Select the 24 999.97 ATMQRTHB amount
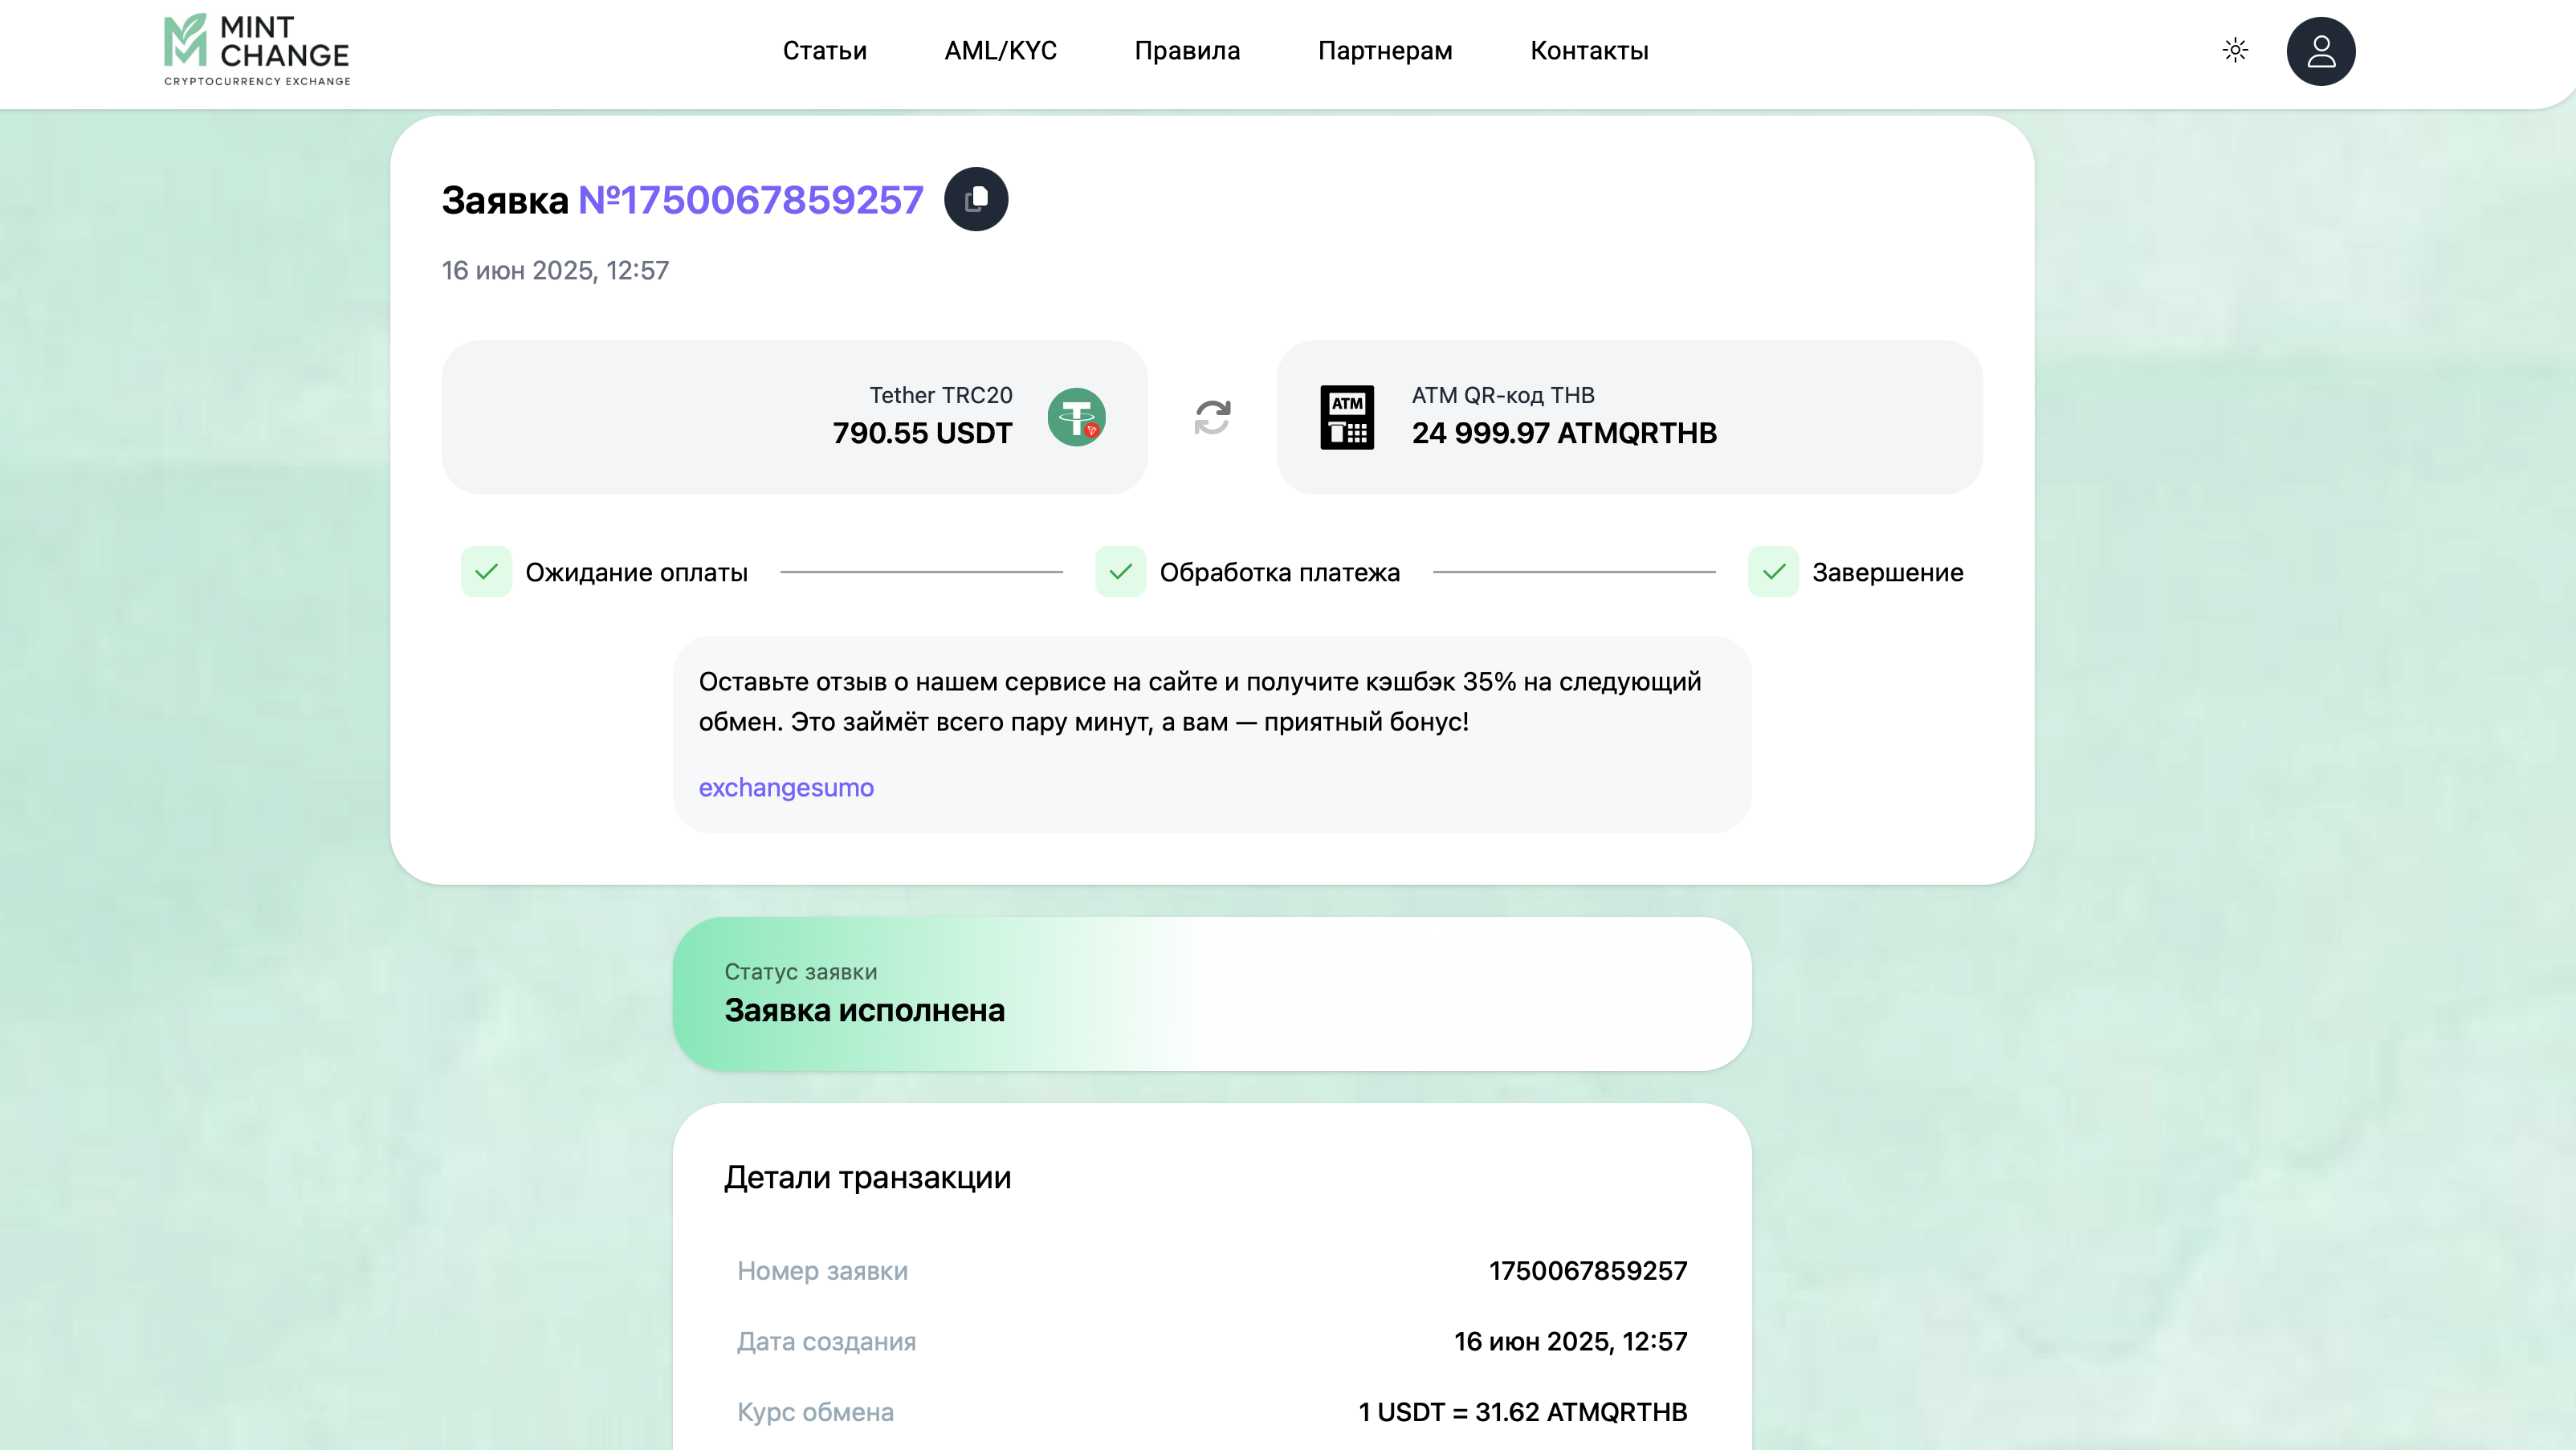2576x1450 pixels. (1564, 433)
